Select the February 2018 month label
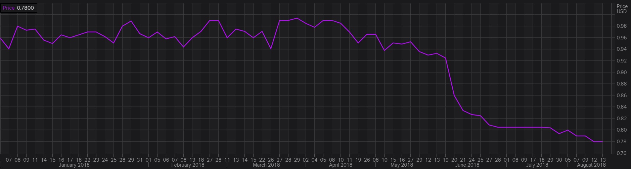This screenshot has height=169, width=631. click(188, 165)
